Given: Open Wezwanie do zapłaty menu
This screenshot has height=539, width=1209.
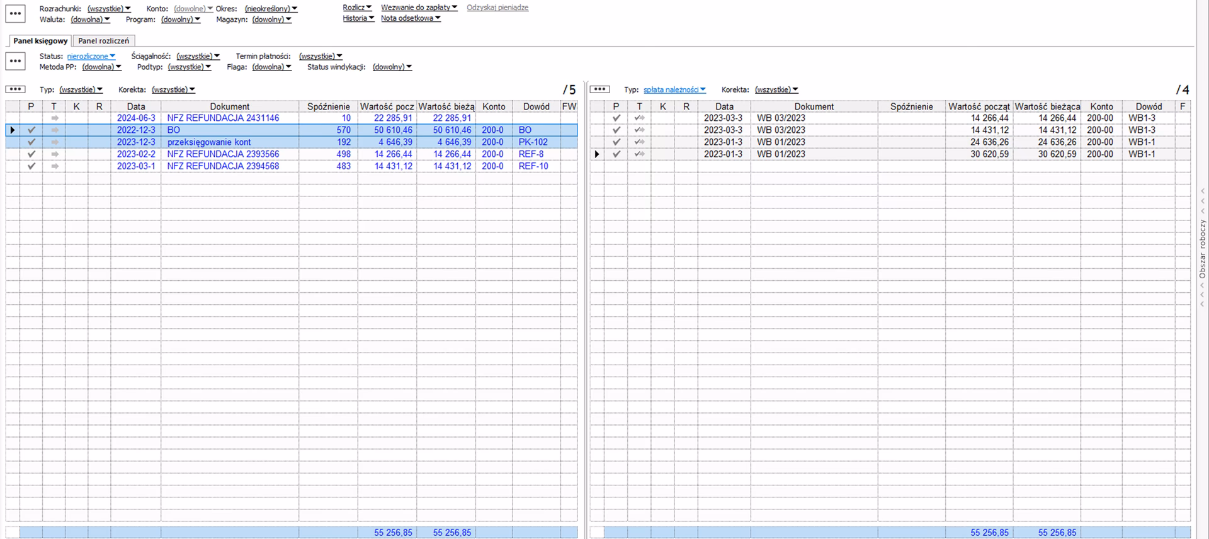Looking at the screenshot, I should 419,8.
